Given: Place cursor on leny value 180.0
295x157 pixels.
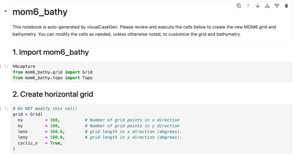Looking at the screenshot, I should (57, 137).
